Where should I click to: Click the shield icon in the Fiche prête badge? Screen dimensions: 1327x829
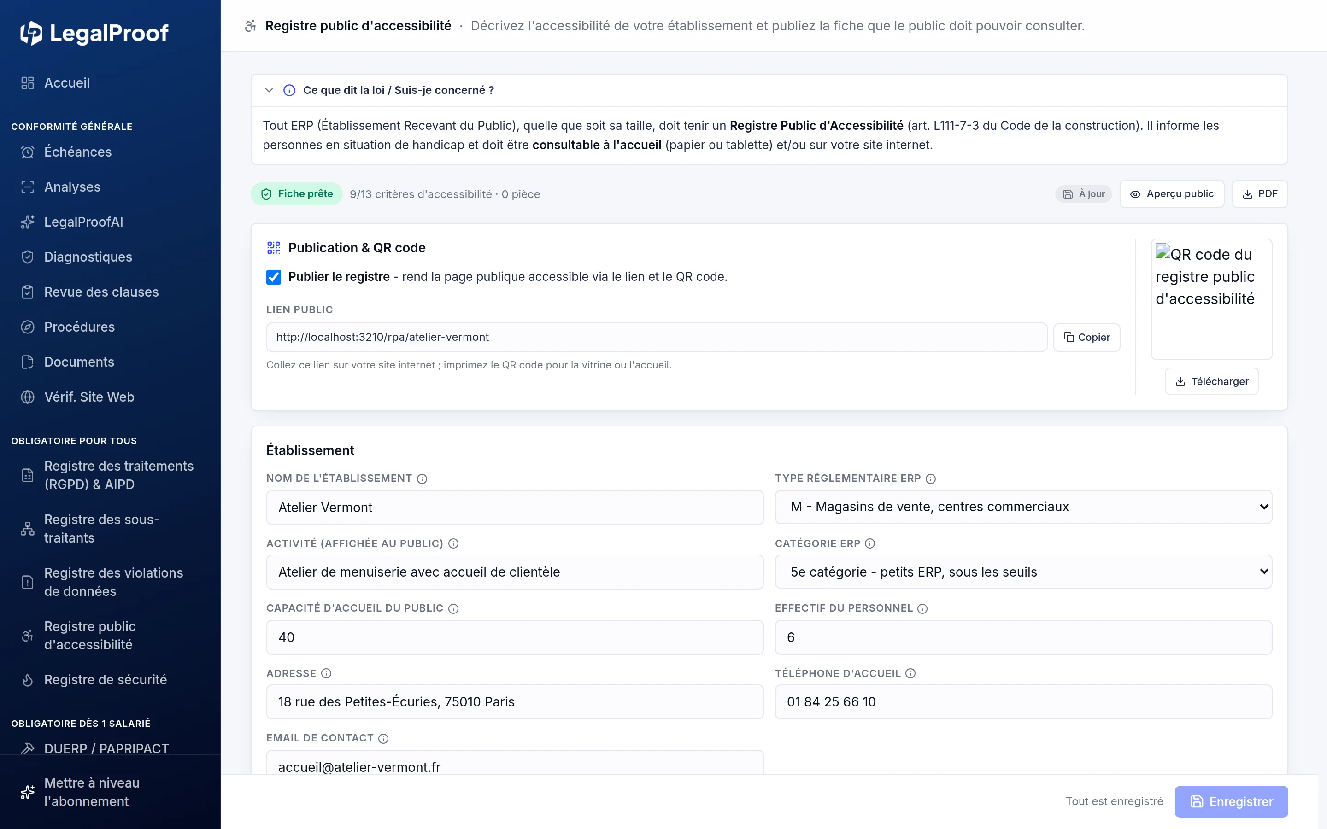[266, 194]
